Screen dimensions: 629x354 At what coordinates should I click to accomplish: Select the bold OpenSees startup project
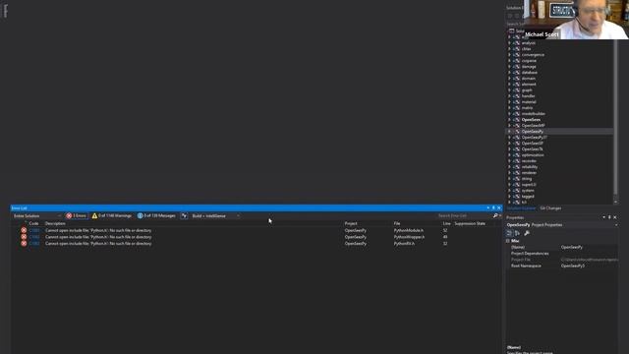tap(531, 120)
